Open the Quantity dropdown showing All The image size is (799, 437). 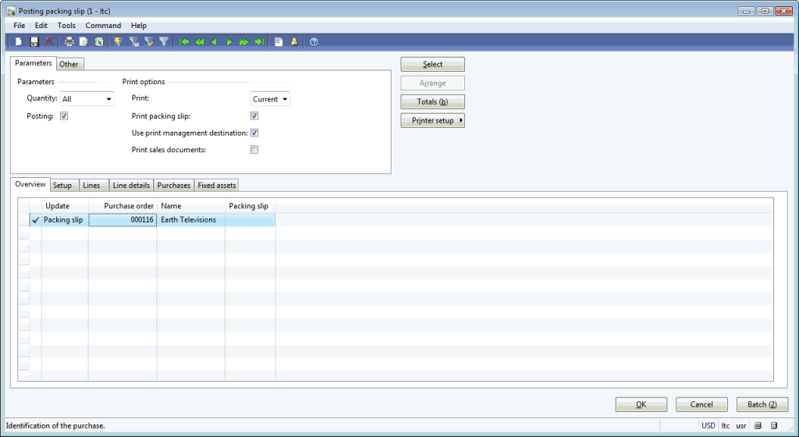point(87,99)
